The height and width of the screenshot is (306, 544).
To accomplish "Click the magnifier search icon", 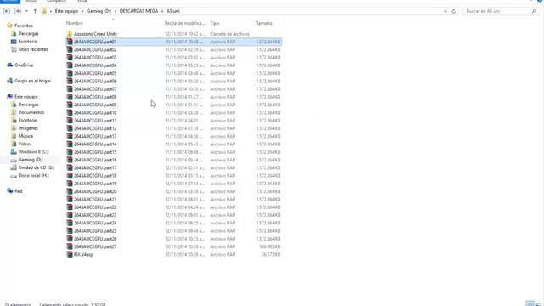I will pos(534,11).
